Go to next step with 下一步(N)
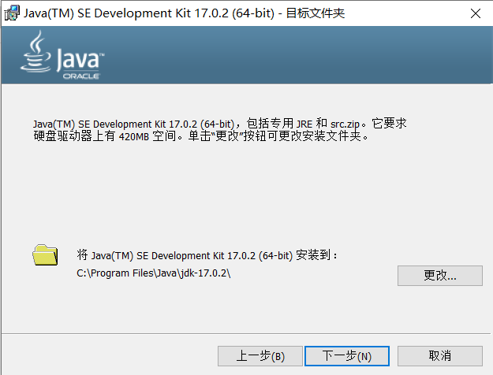The image size is (493, 375). click(347, 356)
